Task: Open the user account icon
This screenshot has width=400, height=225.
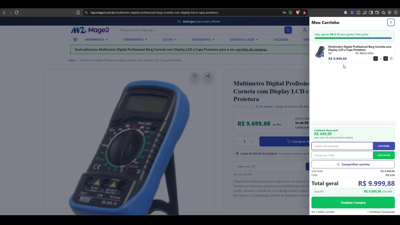Action: (x=304, y=30)
